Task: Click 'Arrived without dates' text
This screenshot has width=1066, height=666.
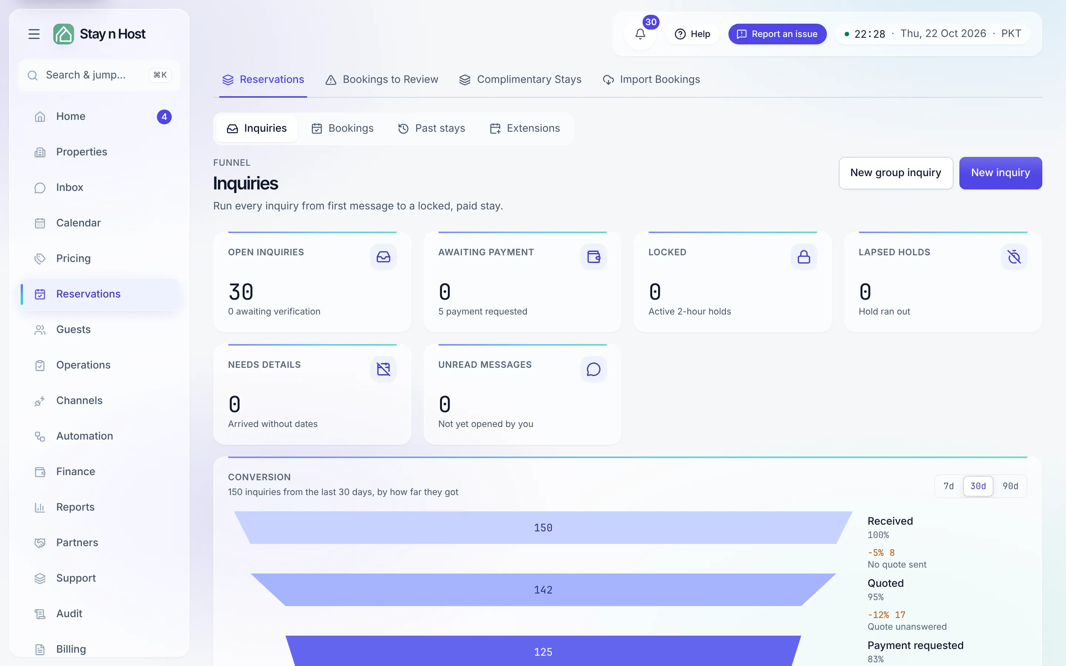Action: (273, 424)
